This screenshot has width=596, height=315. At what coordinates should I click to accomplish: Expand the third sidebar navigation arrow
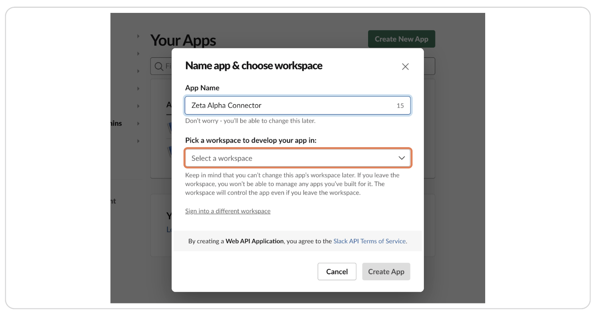pyautogui.click(x=138, y=71)
